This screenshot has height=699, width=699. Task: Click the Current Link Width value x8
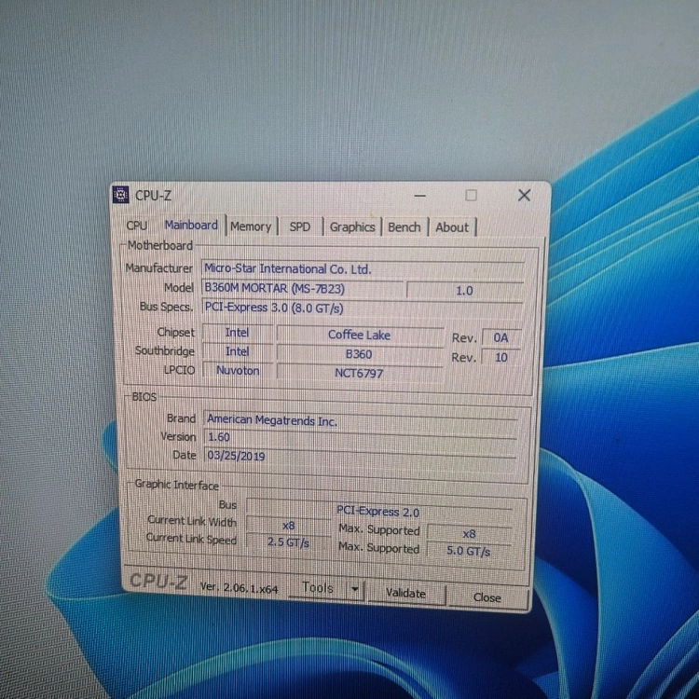(x=288, y=526)
